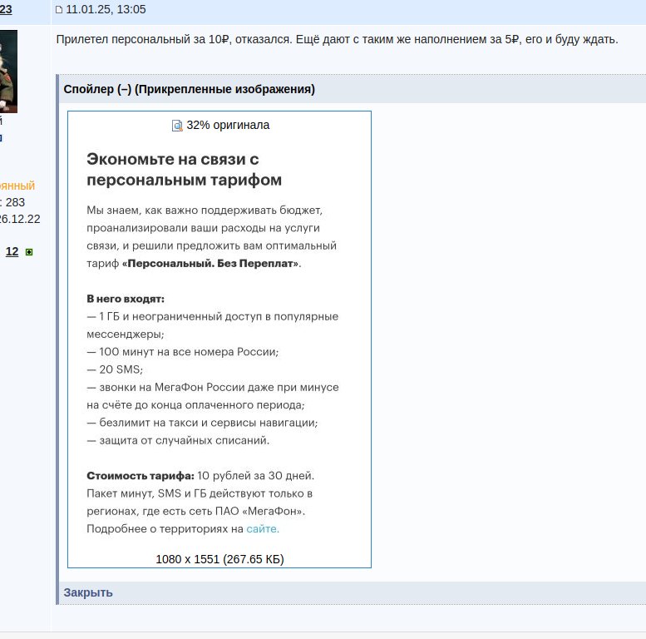The height and width of the screenshot is (639, 646).
Task: Click the post document icon beside the date
Action: point(59,9)
